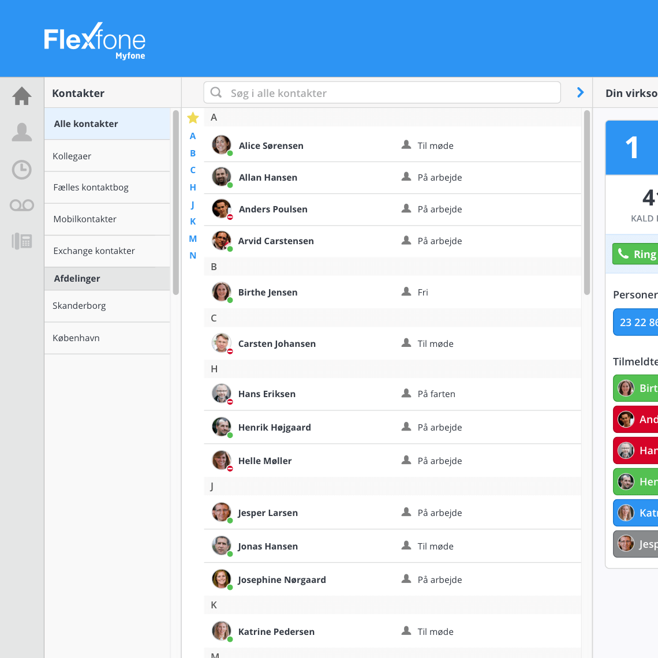
Task: Click the 23 22 86 number button
Action: click(x=635, y=322)
